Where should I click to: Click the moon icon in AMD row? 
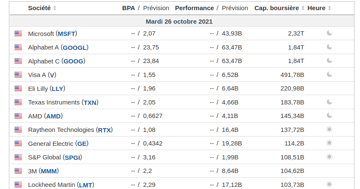tap(329, 115)
